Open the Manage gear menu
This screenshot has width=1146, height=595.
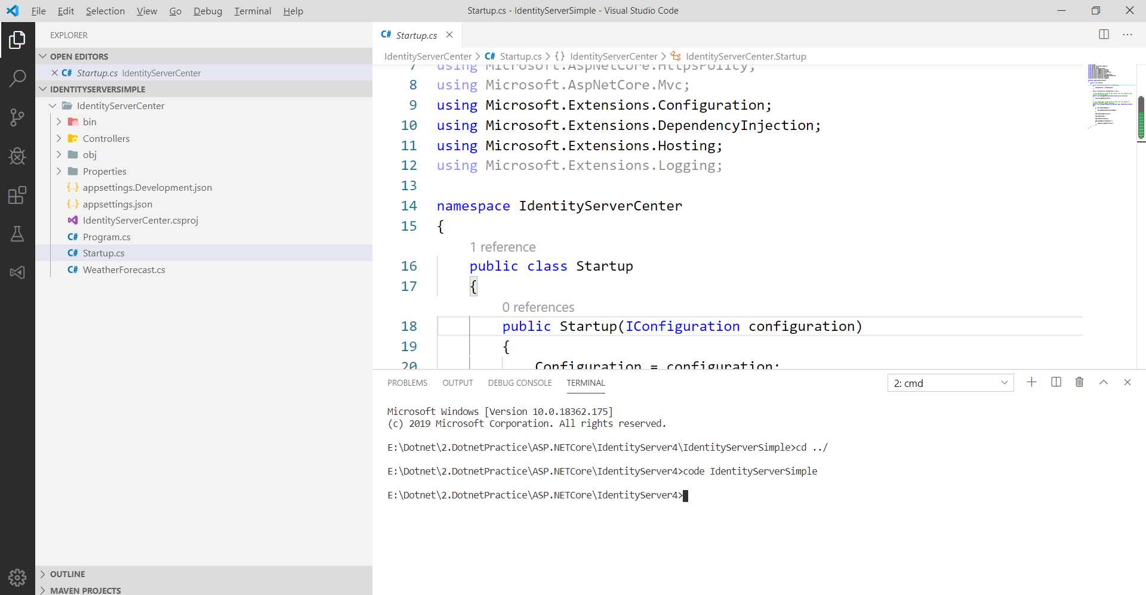click(x=17, y=577)
